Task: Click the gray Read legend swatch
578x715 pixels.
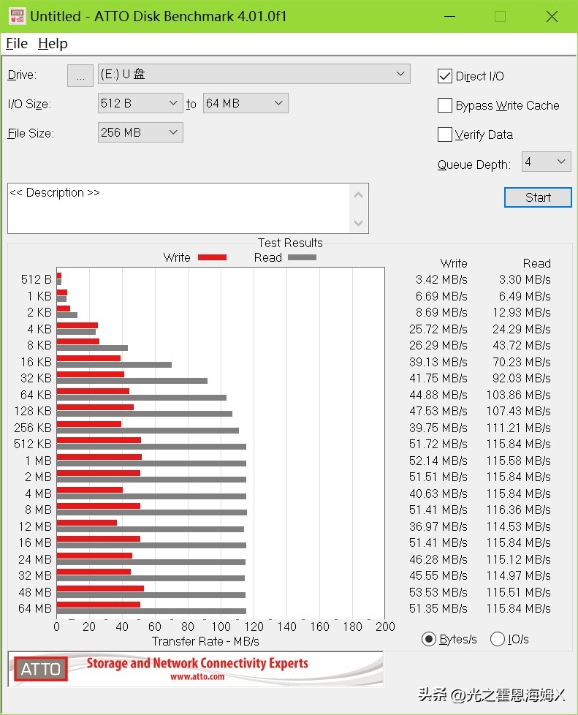Action: tap(302, 257)
